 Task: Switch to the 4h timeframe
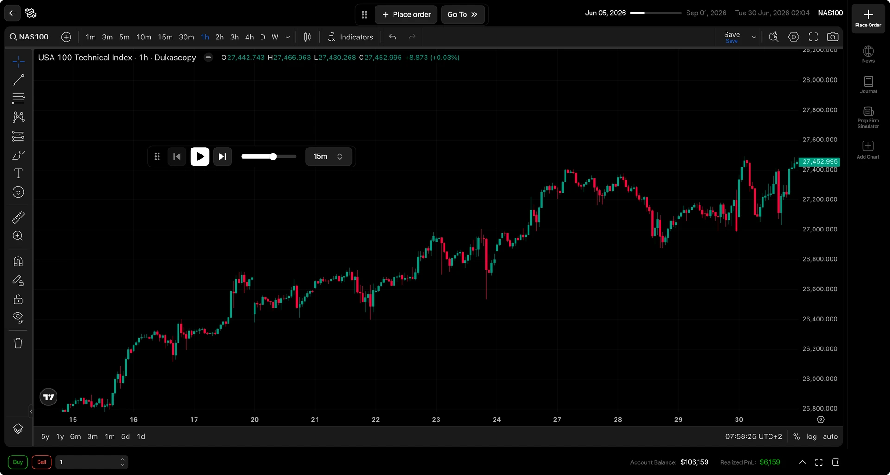tap(249, 37)
